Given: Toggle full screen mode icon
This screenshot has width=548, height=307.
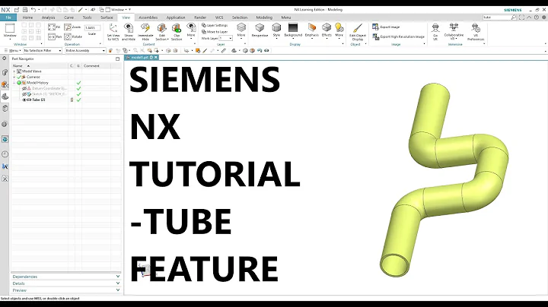Looking at the screenshot, I should (521, 17).
